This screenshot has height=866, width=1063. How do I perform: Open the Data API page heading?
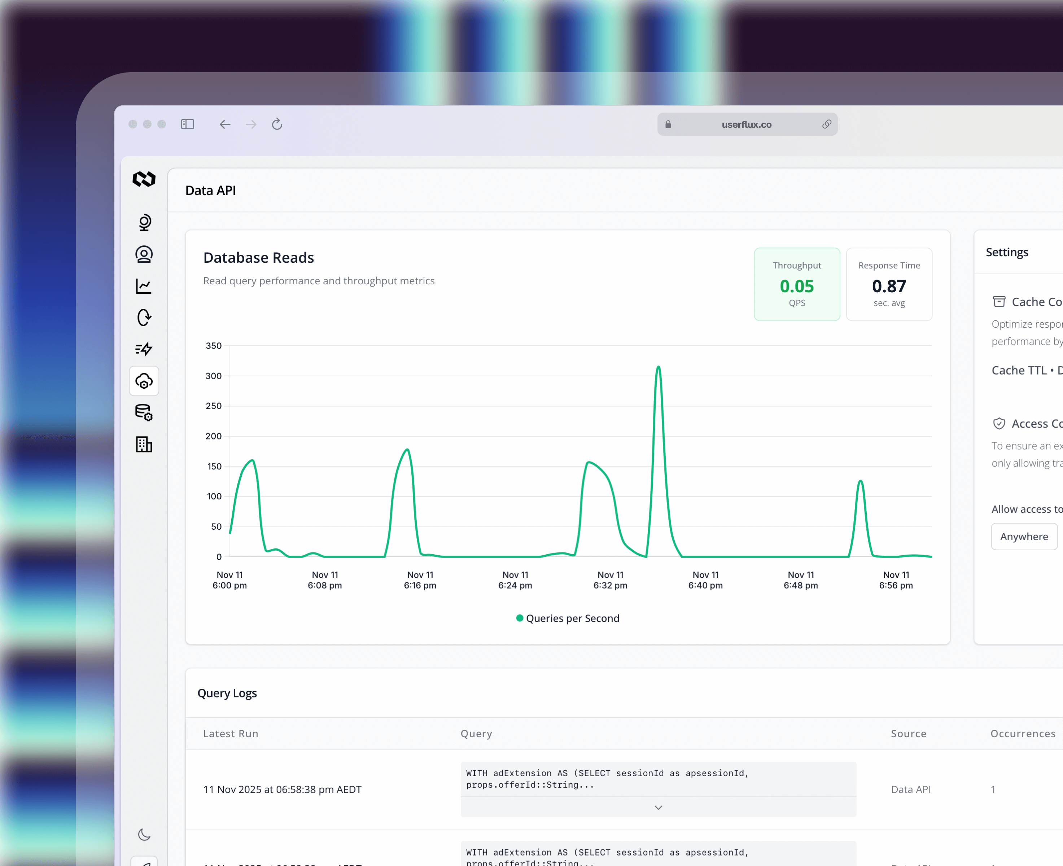click(210, 190)
